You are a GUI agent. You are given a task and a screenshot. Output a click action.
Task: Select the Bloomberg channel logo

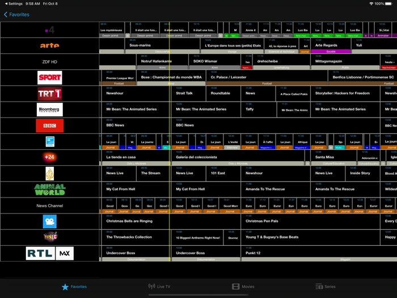coord(50,110)
